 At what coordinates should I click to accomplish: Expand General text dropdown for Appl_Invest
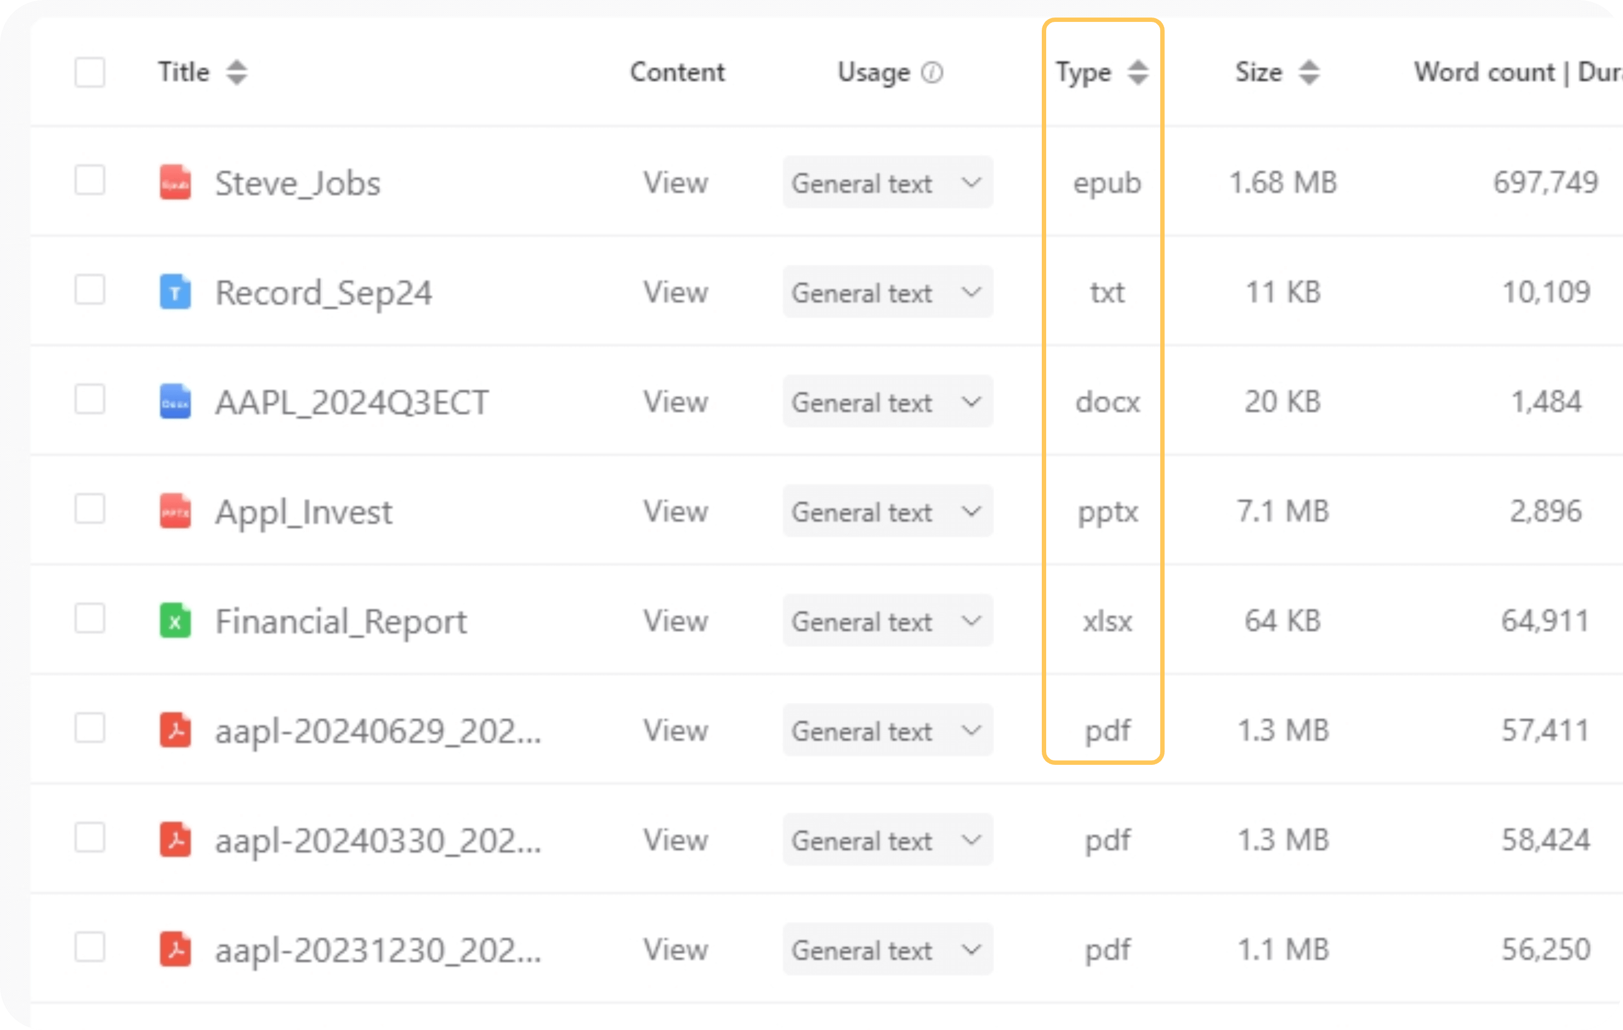(x=887, y=511)
